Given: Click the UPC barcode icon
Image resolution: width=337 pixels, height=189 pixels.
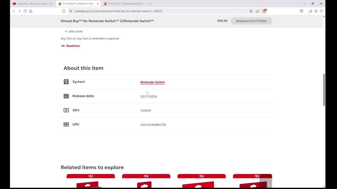Looking at the screenshot, I should [x=66, y=124].
